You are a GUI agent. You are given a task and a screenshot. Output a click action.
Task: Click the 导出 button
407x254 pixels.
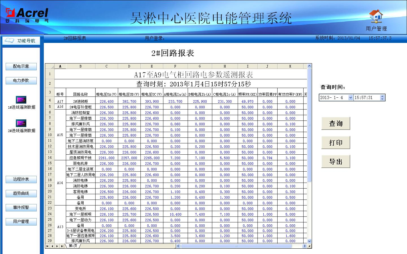[336, 161]
